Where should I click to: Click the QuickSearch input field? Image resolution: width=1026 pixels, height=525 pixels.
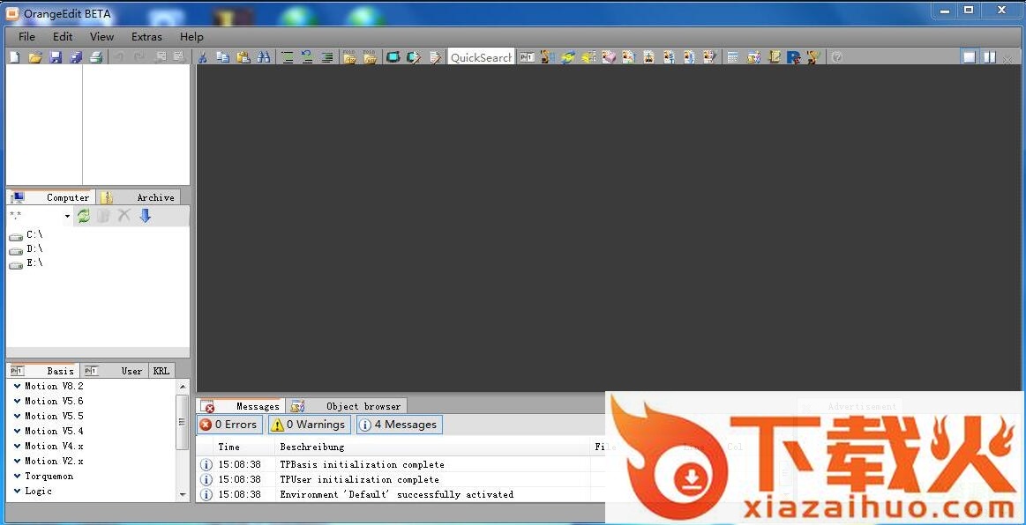coord(481,57)
